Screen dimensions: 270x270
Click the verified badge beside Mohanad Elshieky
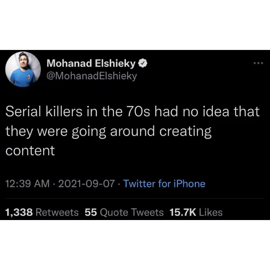[143, 63]
